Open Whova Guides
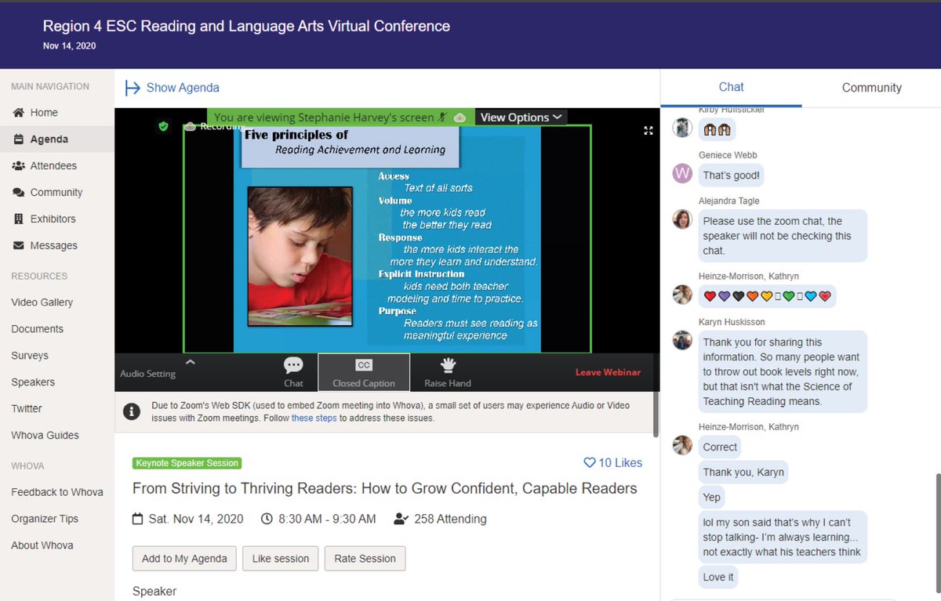 45,435
